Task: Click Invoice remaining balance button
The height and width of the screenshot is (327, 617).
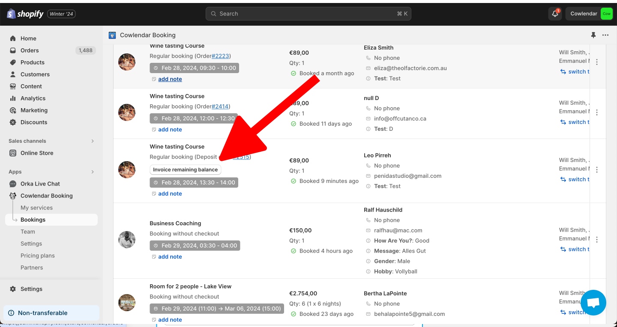Action: pos(186,170)
